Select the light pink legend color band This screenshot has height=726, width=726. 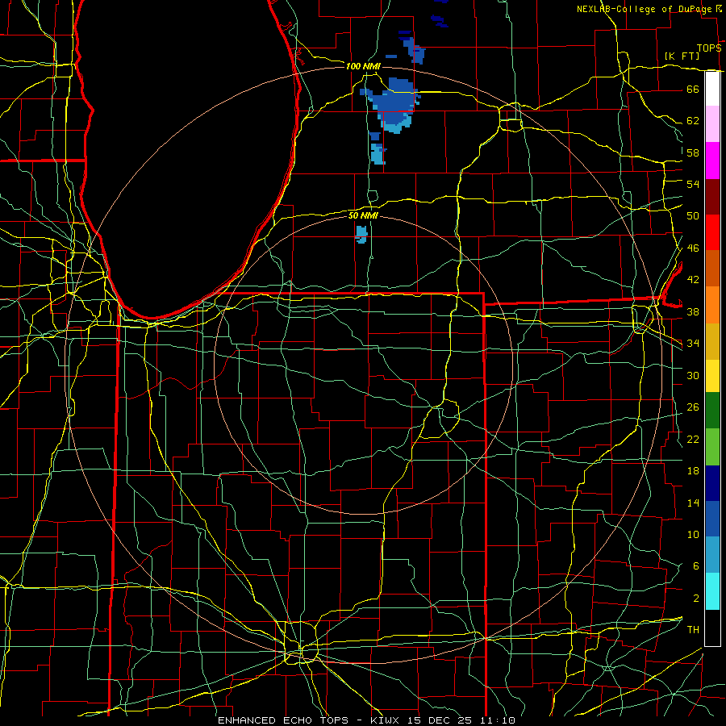[x=712, y=124]
